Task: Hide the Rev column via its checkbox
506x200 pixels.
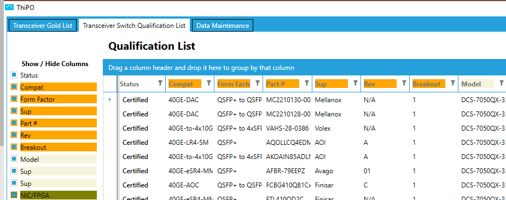Action: [14, 135]
